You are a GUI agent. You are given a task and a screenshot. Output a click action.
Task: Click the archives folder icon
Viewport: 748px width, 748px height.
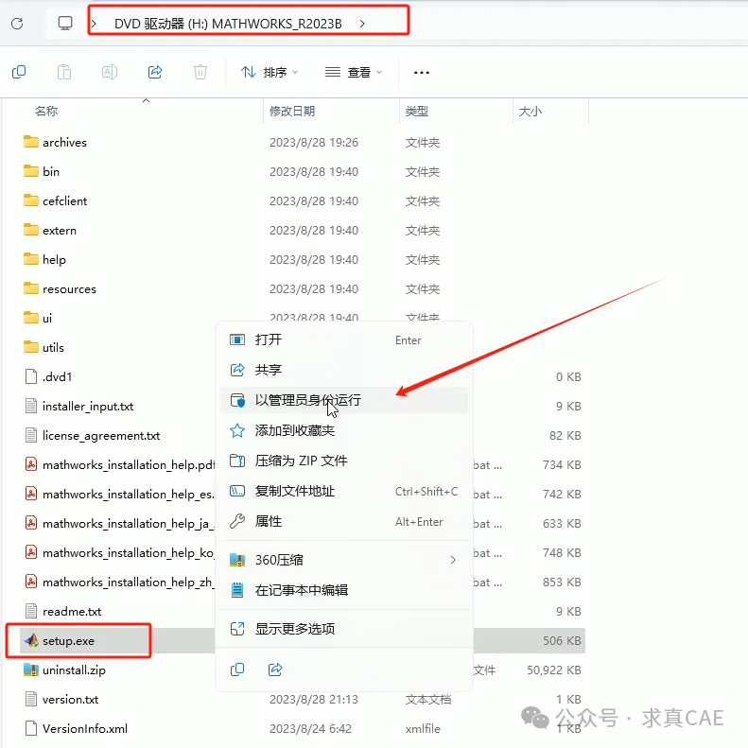click(31, 142)
